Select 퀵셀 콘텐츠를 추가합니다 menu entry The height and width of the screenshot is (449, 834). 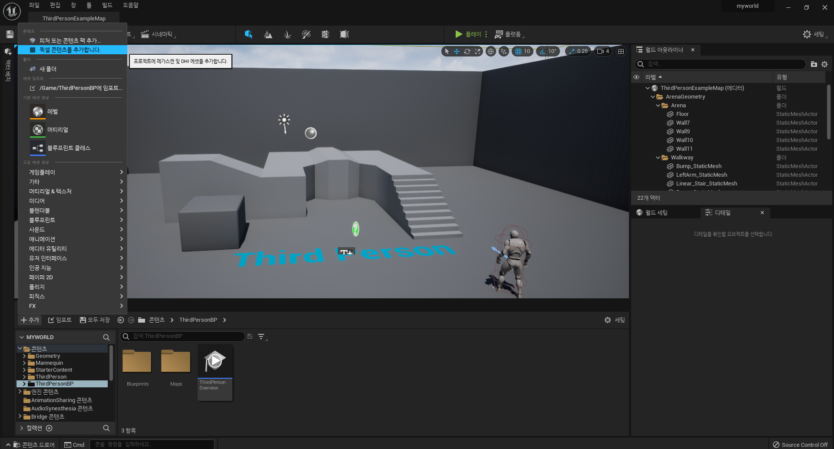coord(73,50)
